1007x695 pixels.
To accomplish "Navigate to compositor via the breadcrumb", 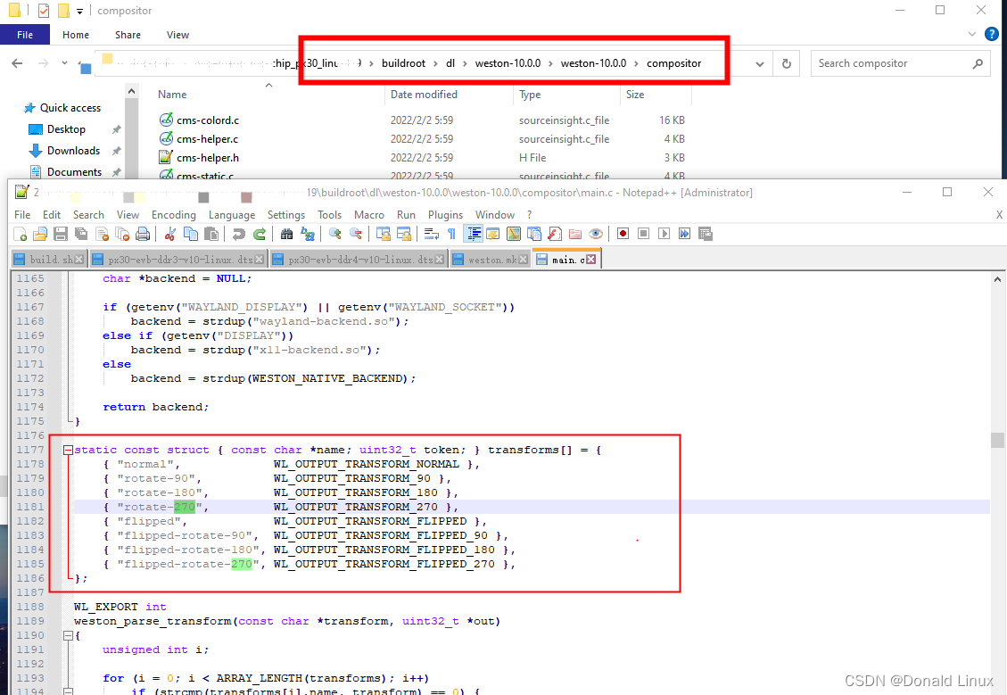I will 675,62.
